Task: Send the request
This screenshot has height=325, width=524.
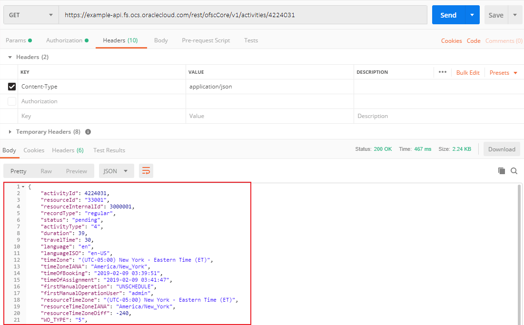Action: pyautogui.click(x=448, y=15)
